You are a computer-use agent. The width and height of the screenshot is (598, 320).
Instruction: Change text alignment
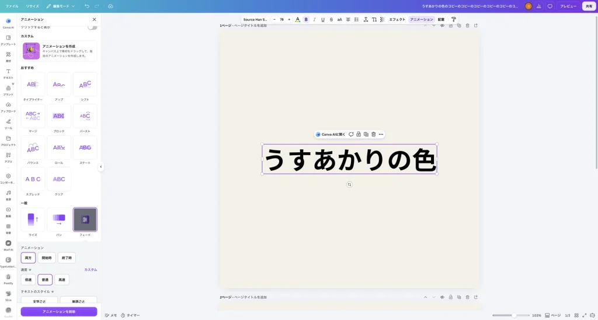pos(348,19)
